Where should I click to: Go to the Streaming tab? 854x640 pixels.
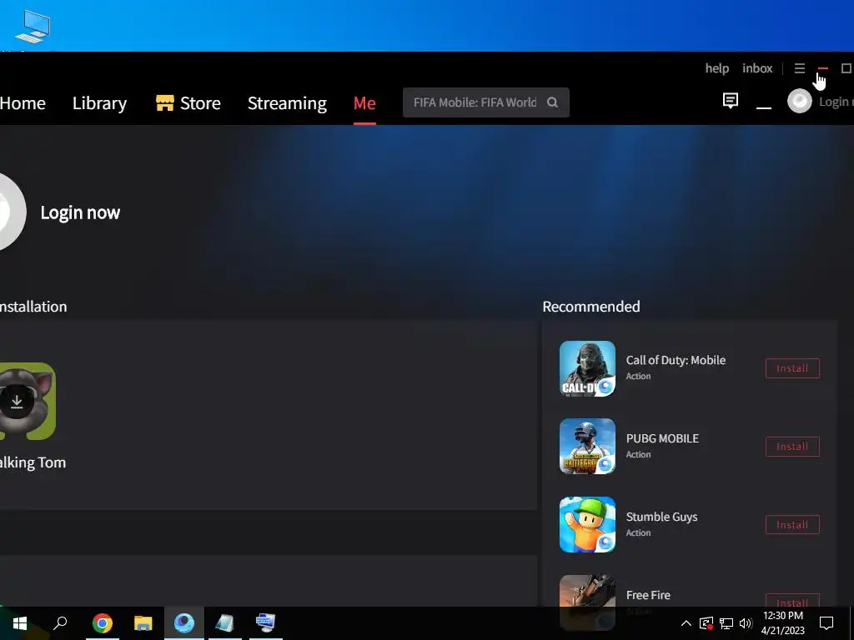tap(287, 102)
